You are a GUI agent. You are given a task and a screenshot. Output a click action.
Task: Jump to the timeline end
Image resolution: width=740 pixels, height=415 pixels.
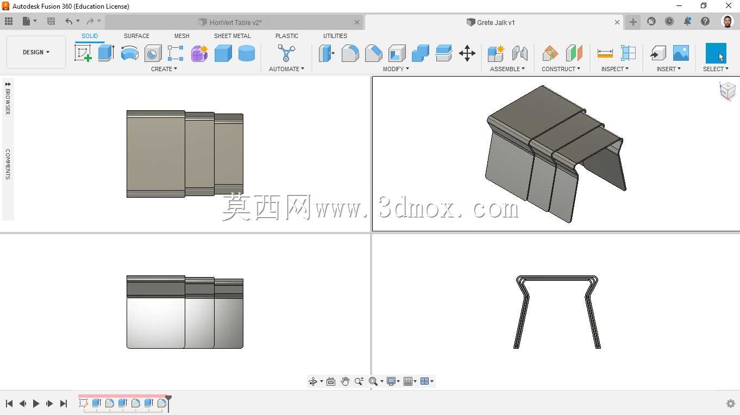pos(64,404)
